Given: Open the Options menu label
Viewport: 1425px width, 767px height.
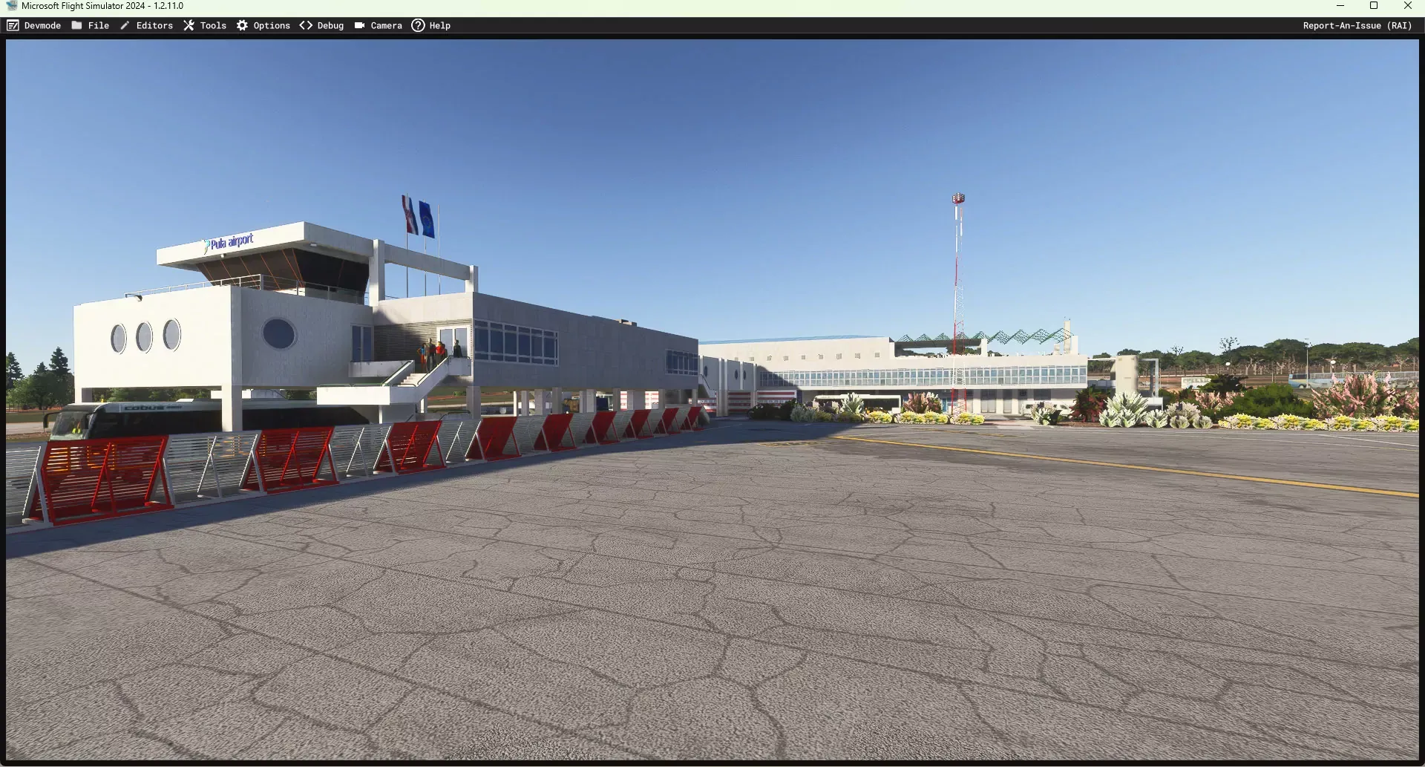Looking at the screenshot, I should point(272,25).
